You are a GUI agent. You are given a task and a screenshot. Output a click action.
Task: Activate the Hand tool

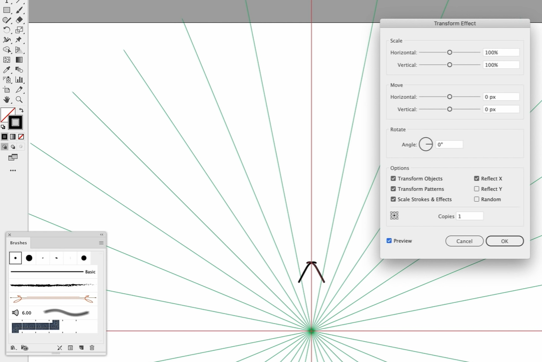click(7, 100)
